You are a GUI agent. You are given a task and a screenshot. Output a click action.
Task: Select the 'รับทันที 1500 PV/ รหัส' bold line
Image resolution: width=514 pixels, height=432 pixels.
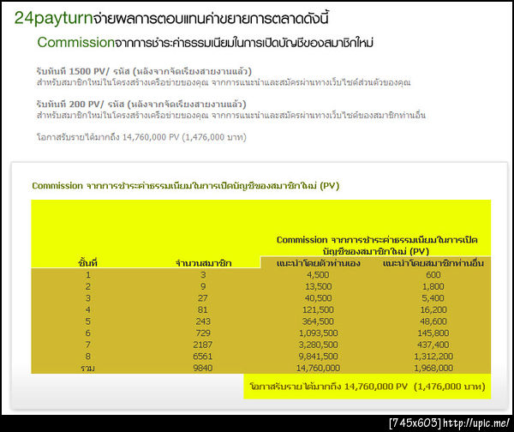144,71
